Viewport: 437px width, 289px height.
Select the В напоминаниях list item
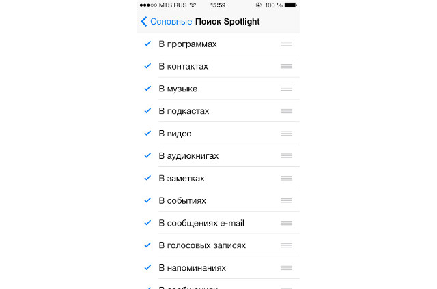tap(192, 268)
